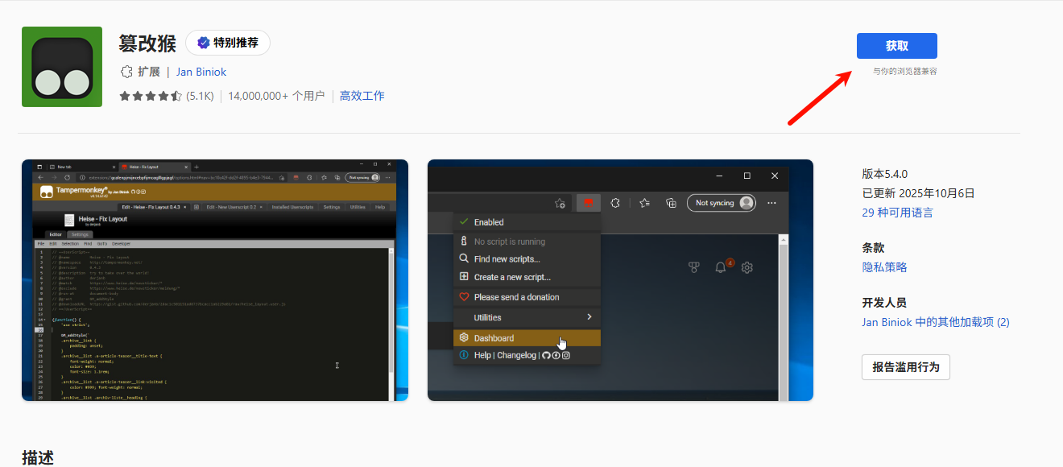Select Dashboard in the Tampermonkey menu
The width and height of the screenshot is (1063, 467).
pos(494,338)
